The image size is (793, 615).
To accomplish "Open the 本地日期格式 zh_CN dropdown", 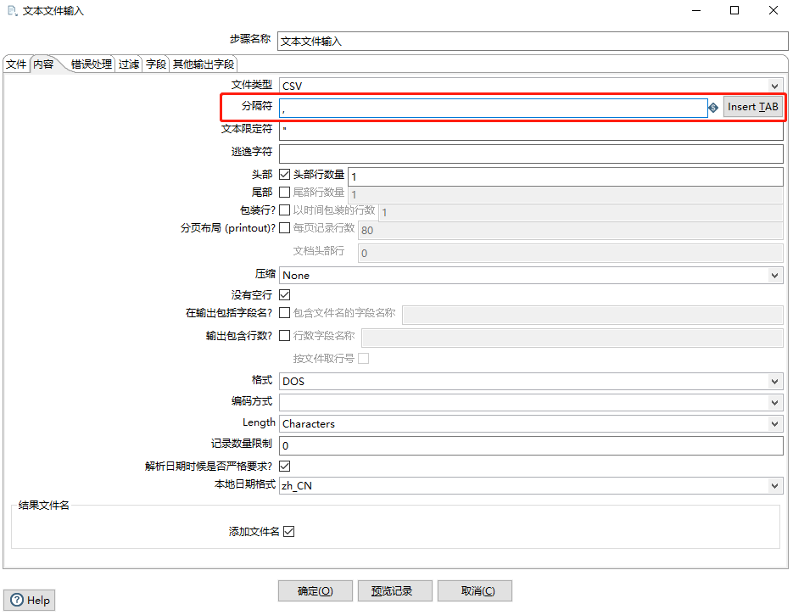I will pyautogui.click(x=530, y=486).
